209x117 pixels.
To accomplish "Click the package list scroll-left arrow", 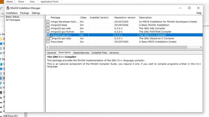I will pyautogui.click(x=47, y=47).
